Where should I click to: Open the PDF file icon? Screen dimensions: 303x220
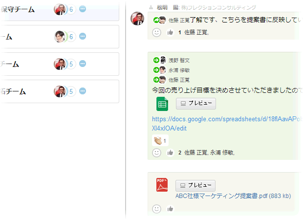(162, 185)
